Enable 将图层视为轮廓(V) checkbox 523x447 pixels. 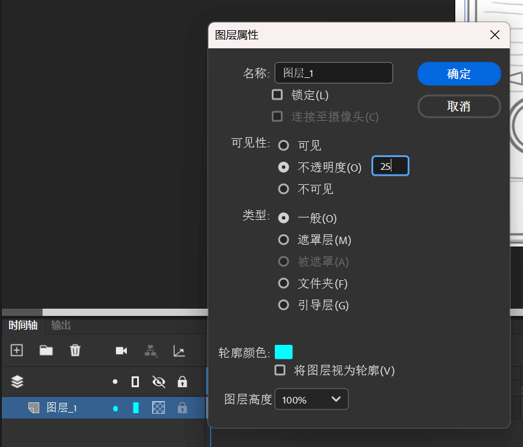coord(280,370)
